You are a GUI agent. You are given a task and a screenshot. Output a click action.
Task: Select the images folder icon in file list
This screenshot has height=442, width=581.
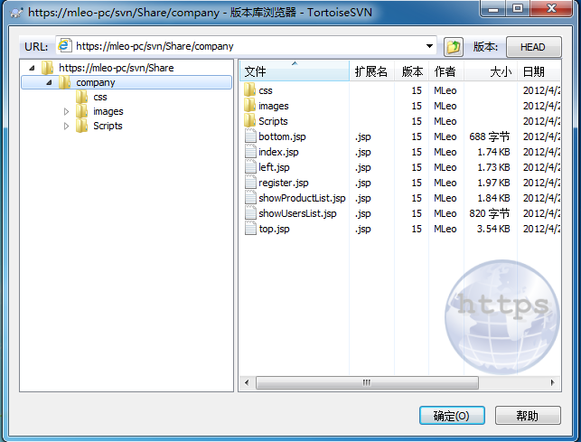(x=250, y=106)
